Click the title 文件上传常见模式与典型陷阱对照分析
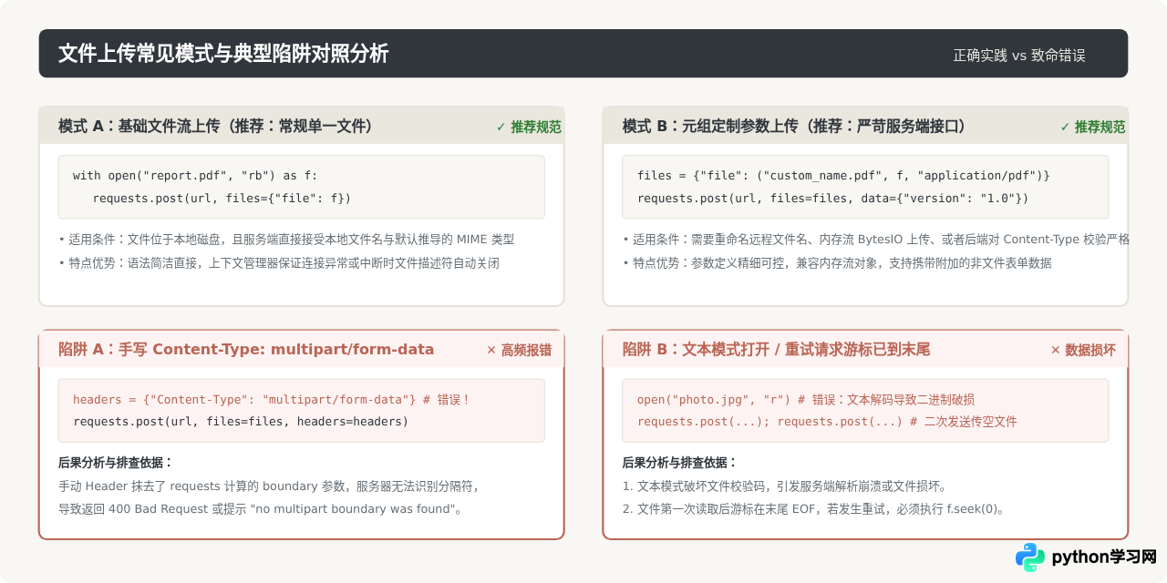The width and height of the screenshot is (1167, 583). coord(223,54)
